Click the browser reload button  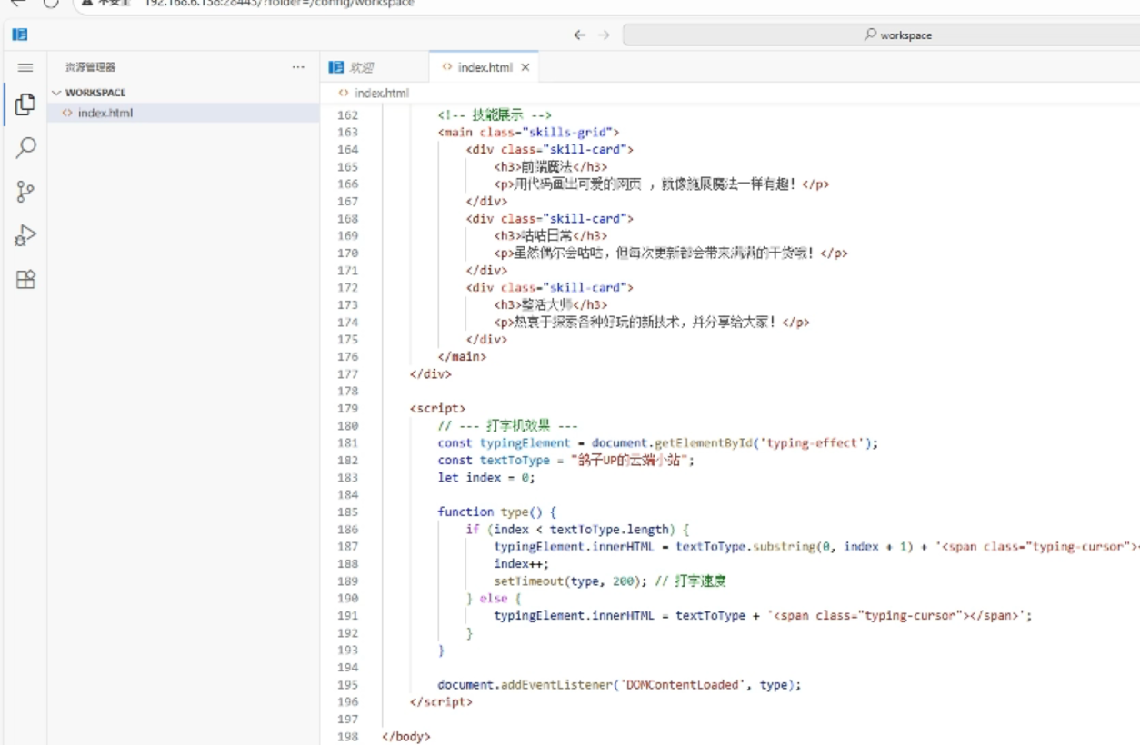51,3
